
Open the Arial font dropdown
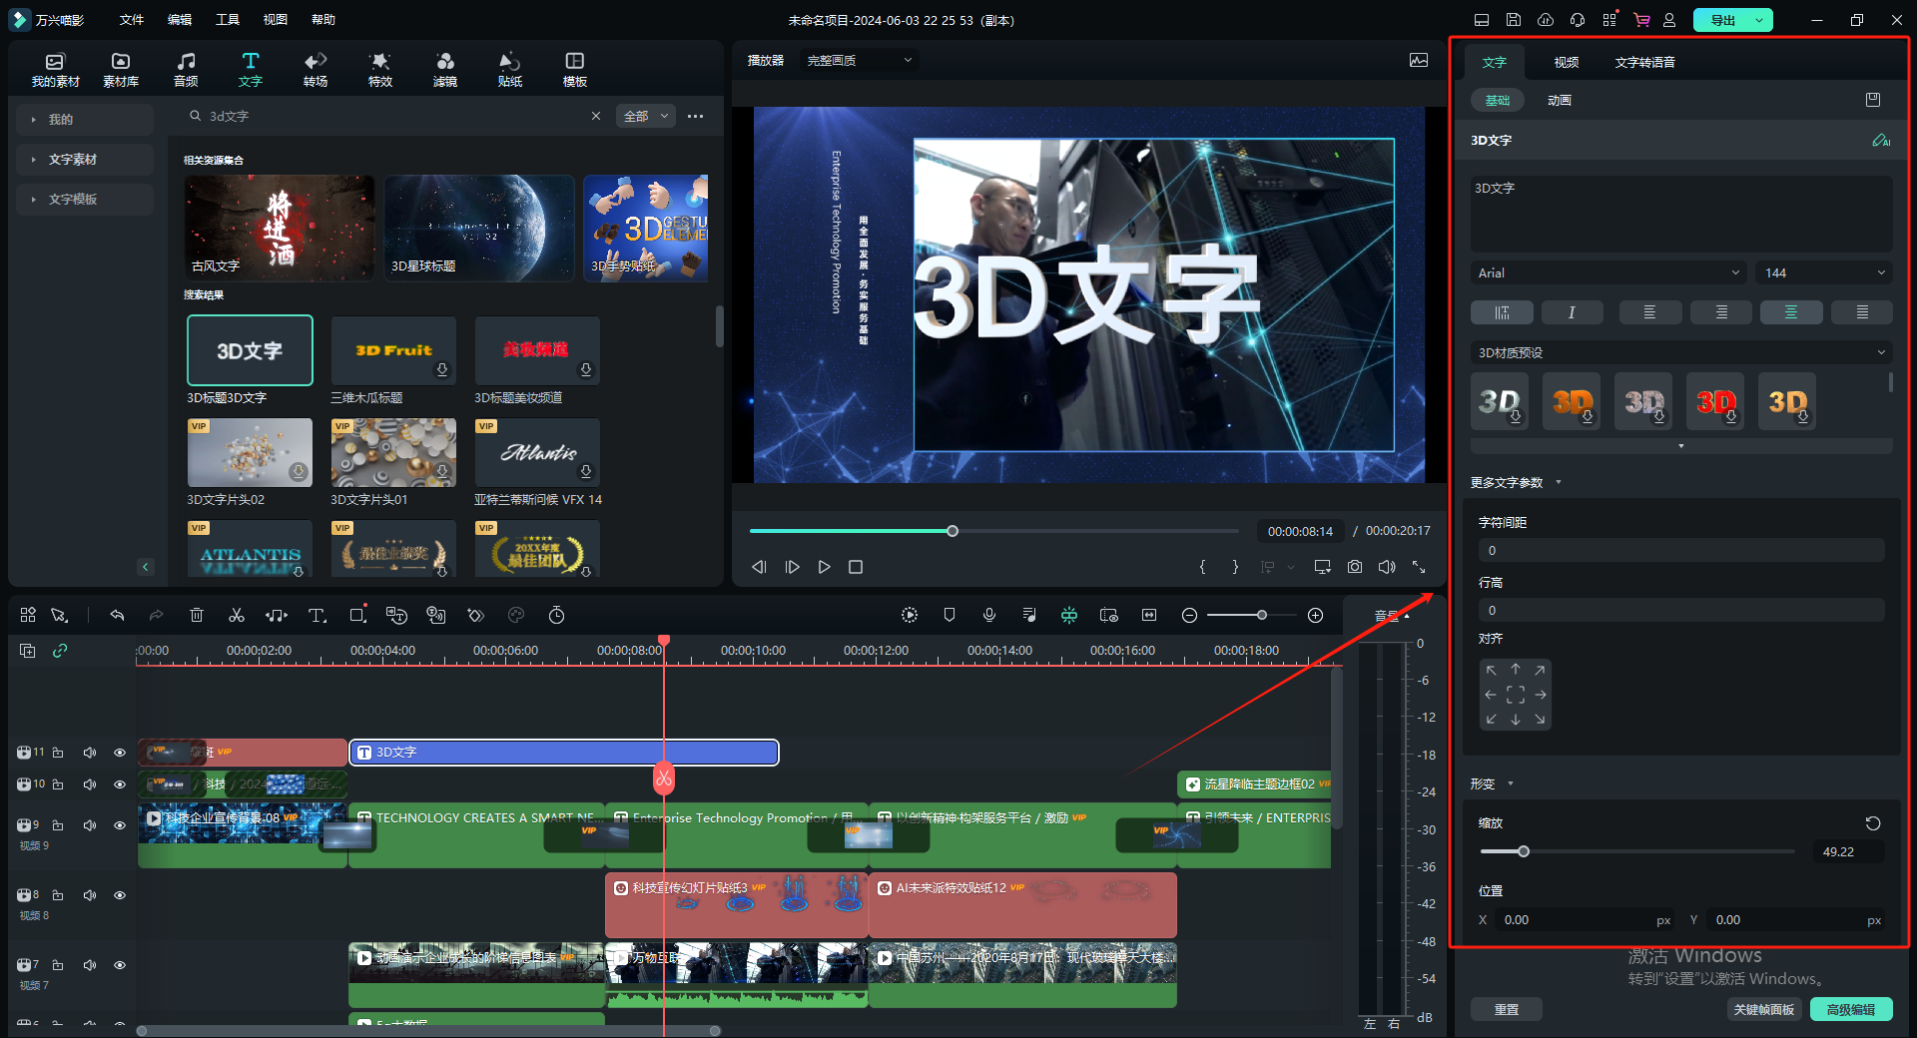coord(1607,272)
